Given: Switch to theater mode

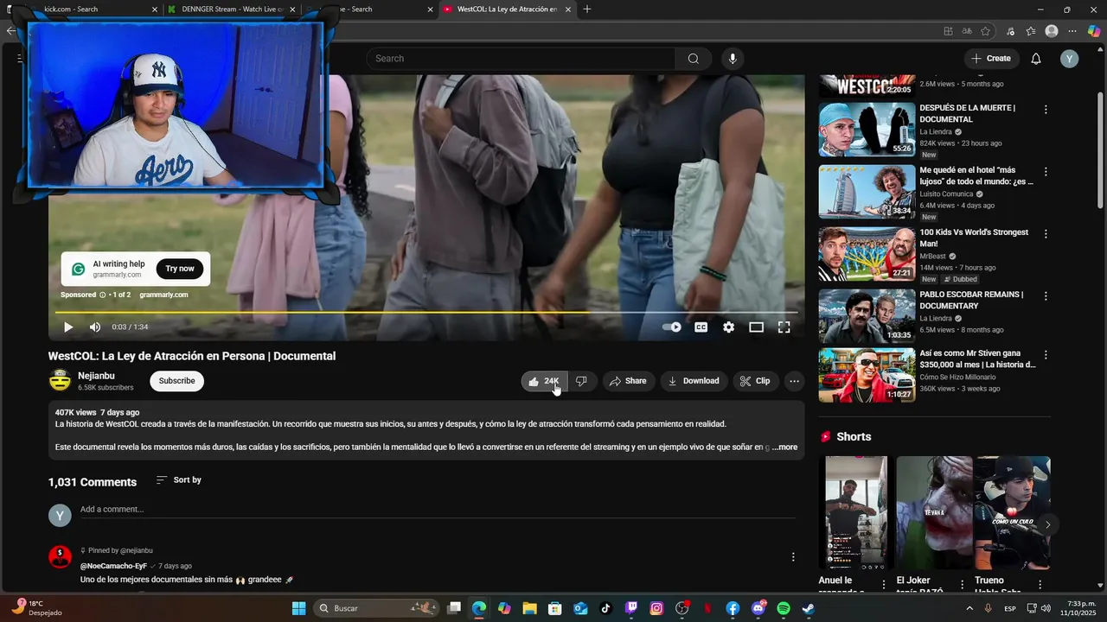Looking at the screenshot, I should (757, 327).
